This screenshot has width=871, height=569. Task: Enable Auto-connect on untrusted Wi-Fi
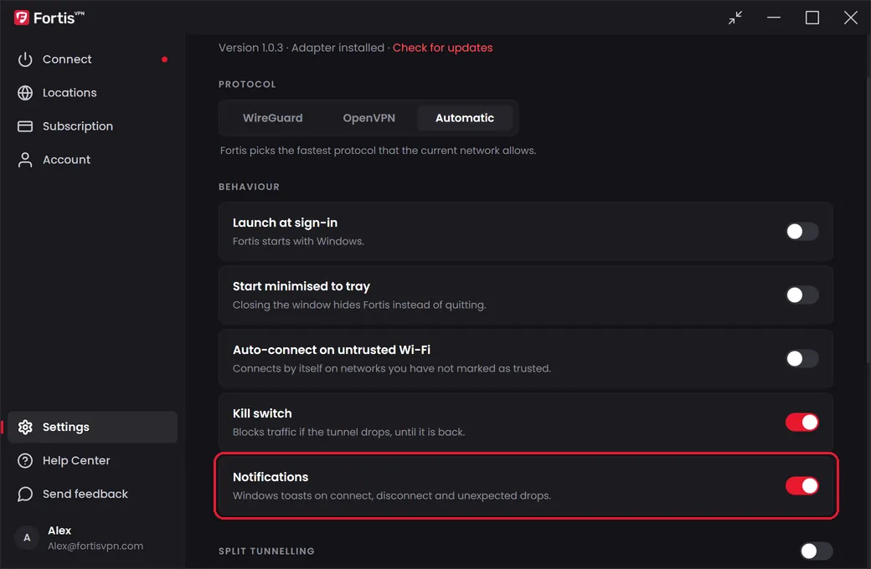click(x=801, y=359)
